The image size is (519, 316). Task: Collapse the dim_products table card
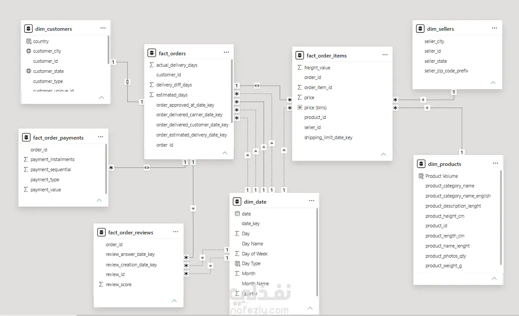[494, 279]
